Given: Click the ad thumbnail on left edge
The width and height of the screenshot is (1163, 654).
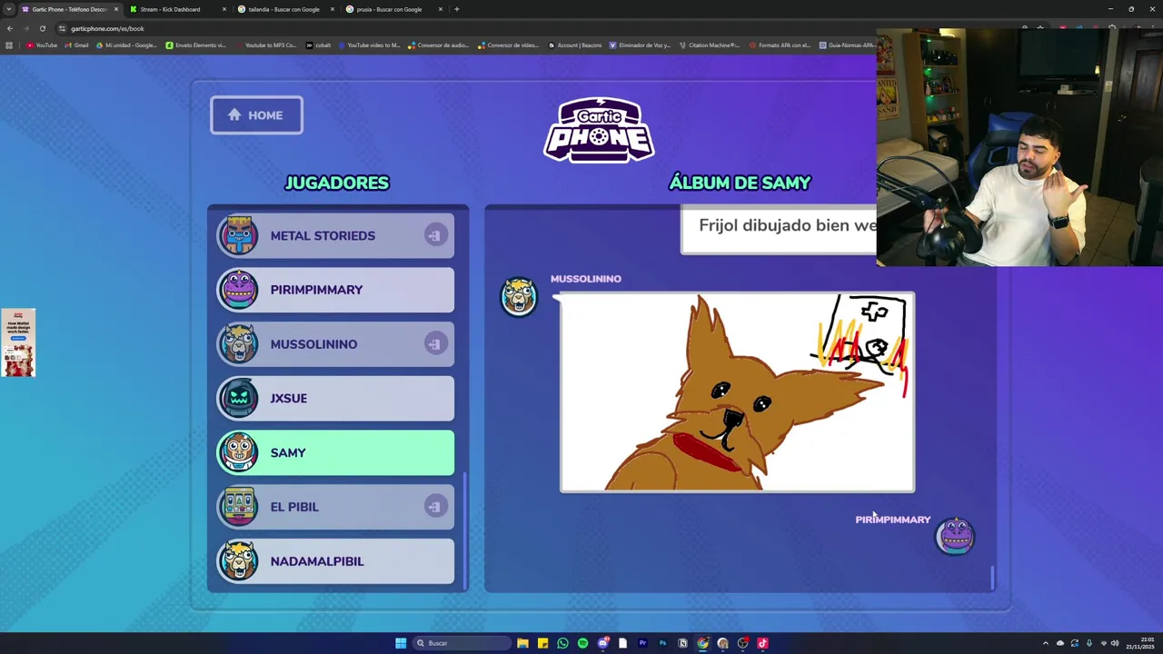Looking at the screenshot, I should pyautogui.click(x=18, y=342).
